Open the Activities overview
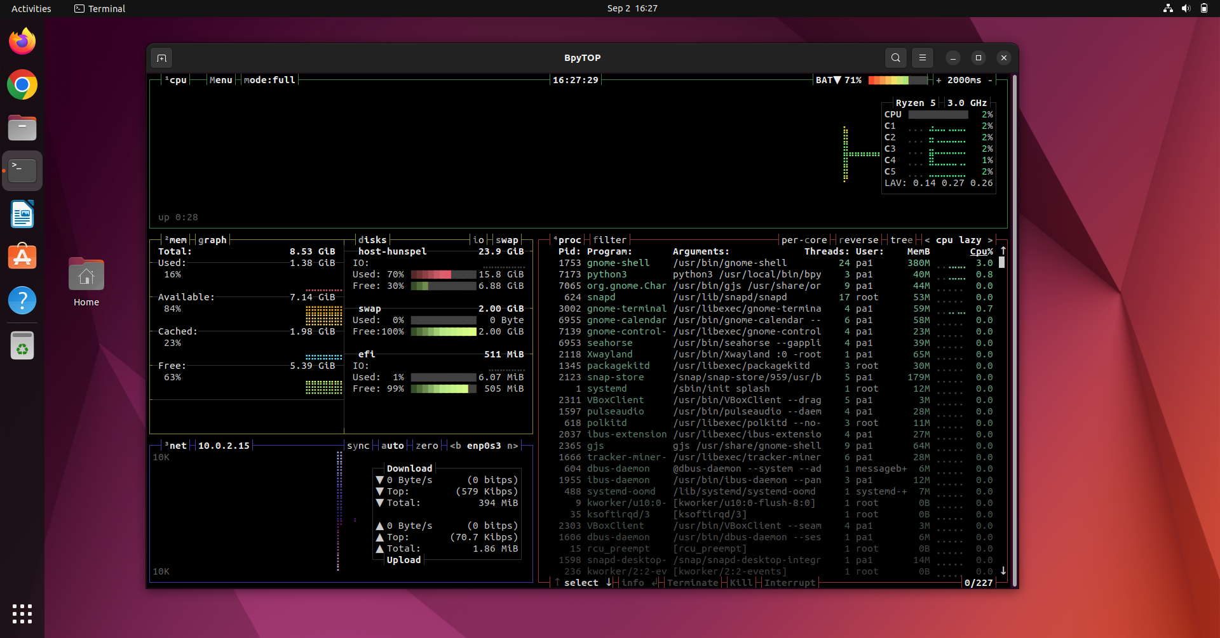Image resolution: width=1220 pixels, height=638 pixels. coord(31,8)
